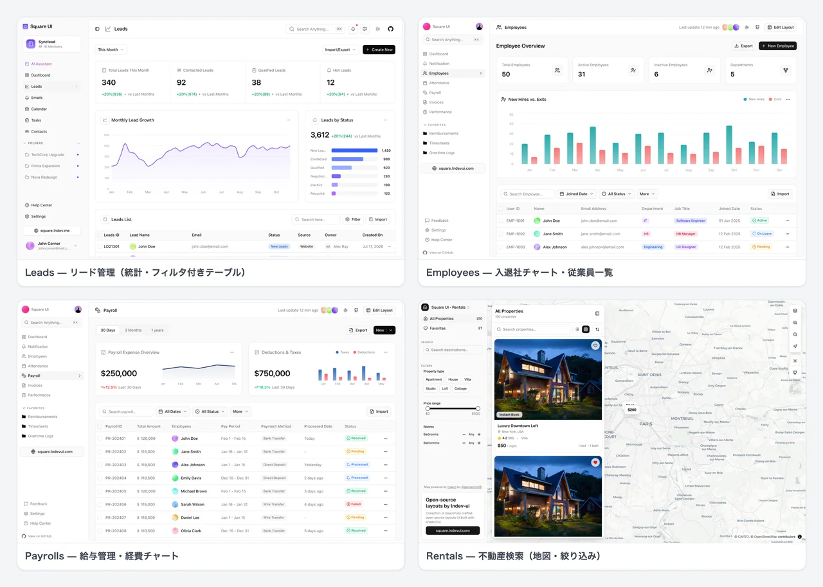
Task: Switch properties to list view icon
Action: pos(577,329)
